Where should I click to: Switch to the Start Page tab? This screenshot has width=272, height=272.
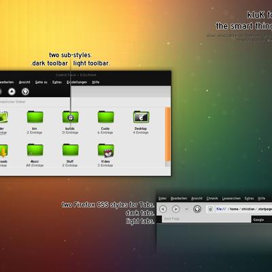pyautogui.click(x=207, y=219)
